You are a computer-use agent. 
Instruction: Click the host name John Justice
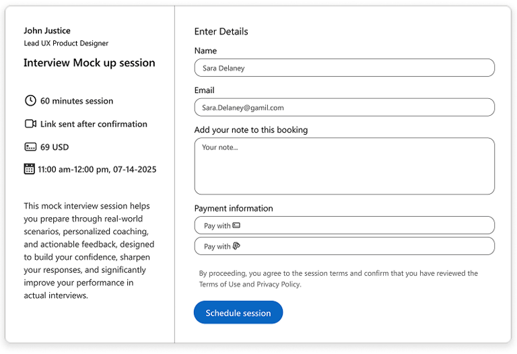[47, 31]
